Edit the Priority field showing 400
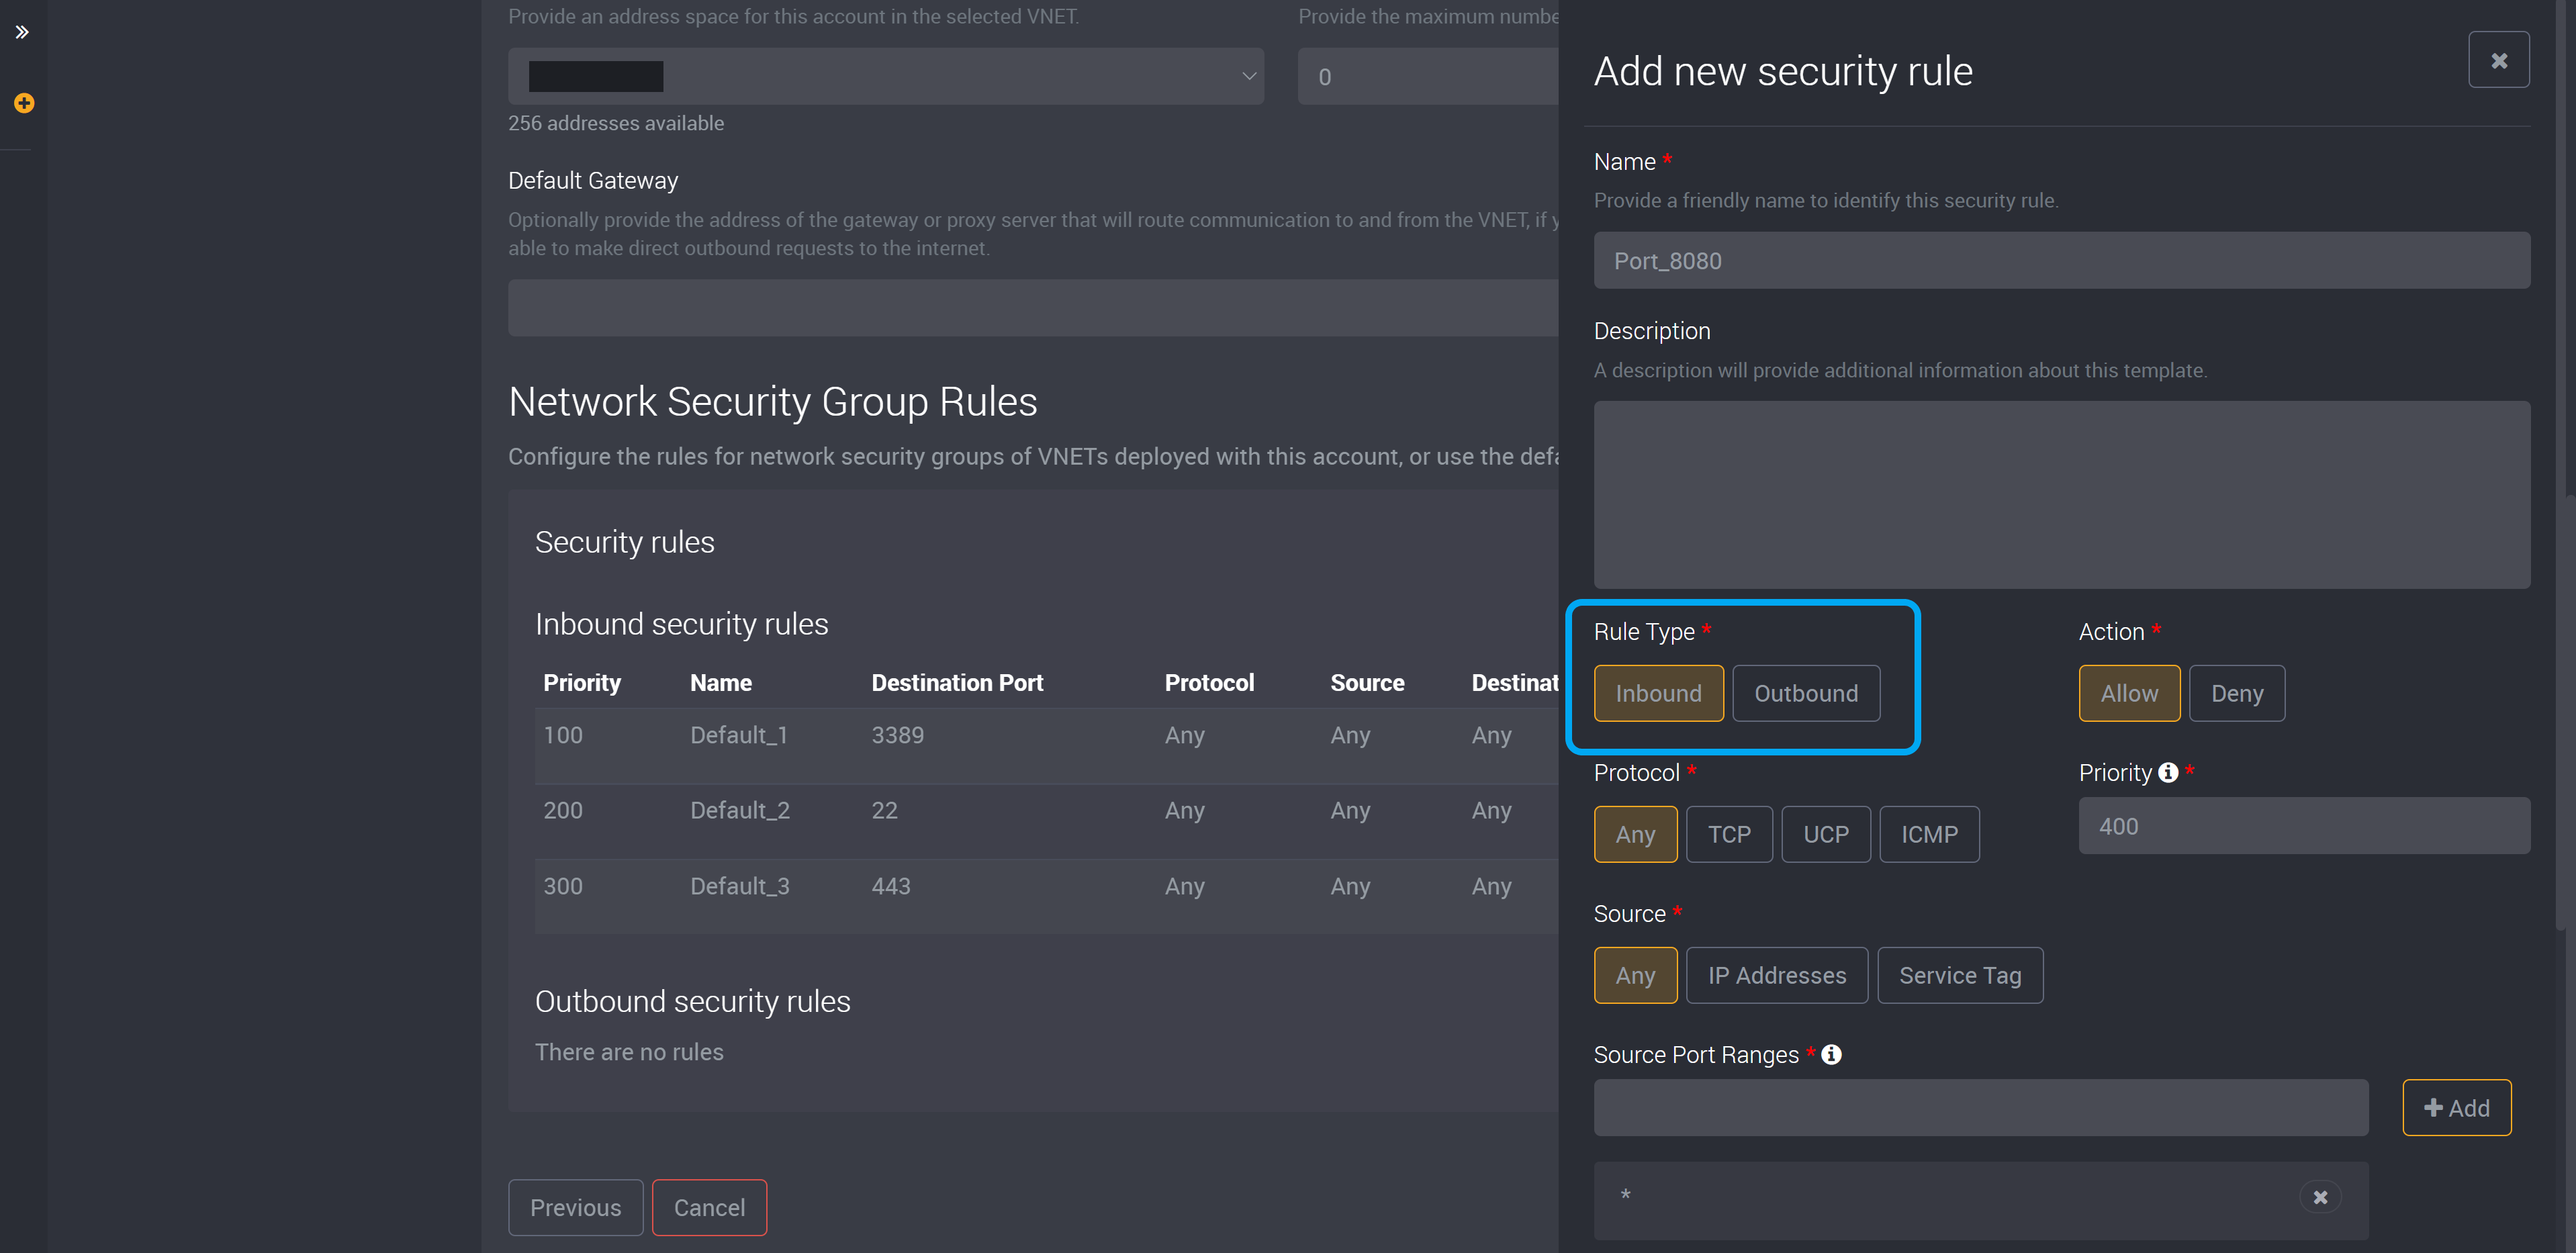 coord(2304,826)
